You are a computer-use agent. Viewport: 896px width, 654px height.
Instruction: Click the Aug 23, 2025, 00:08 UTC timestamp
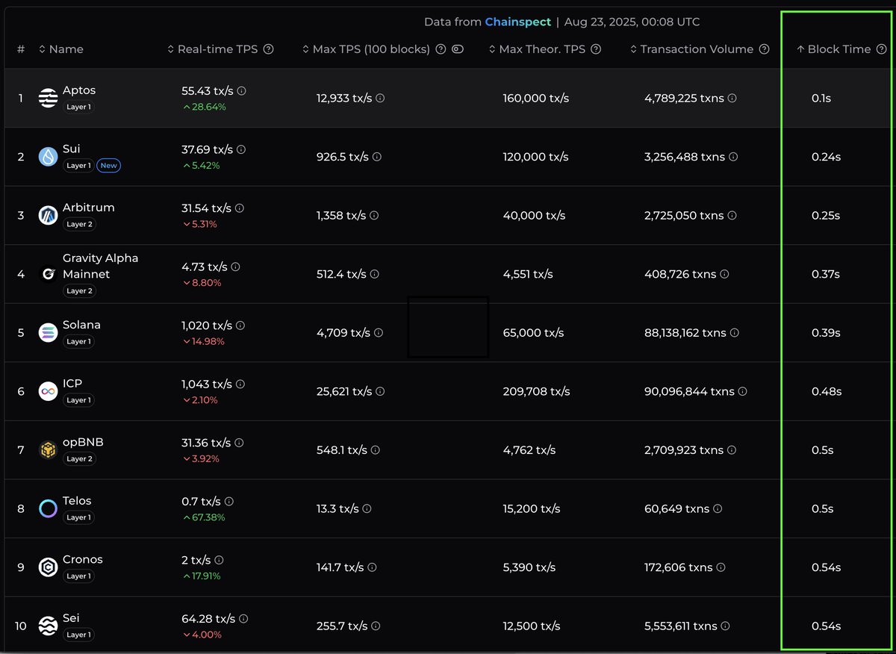pos(632,22)
